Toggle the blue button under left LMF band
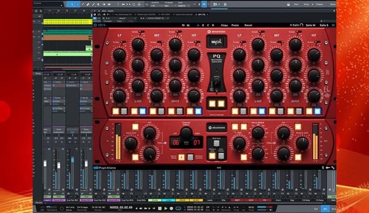 click(143, 111)
